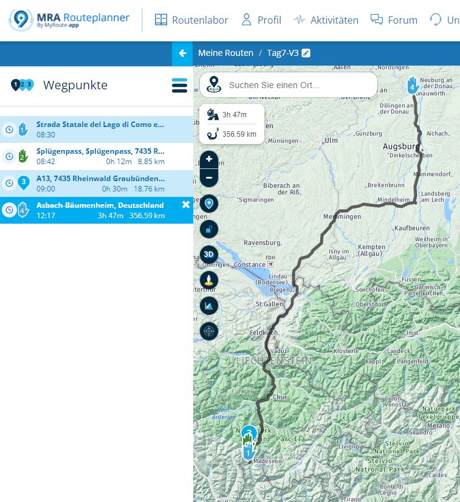Edit the route name Tag7-V3
Viewport: 460px width, 502px height.
pos(306,53)
